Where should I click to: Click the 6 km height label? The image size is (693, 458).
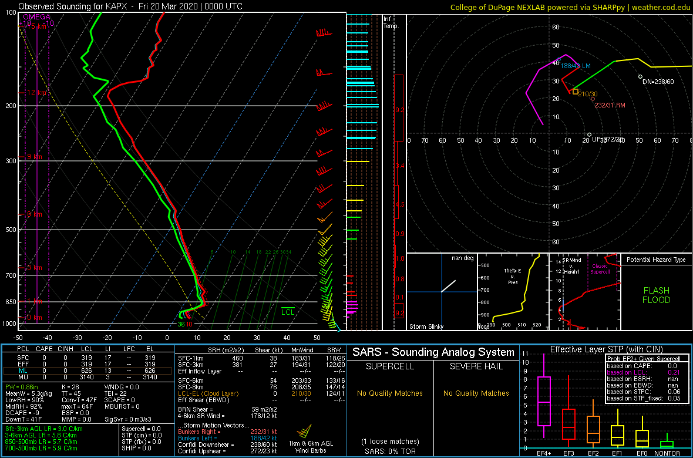coord(33,214)
